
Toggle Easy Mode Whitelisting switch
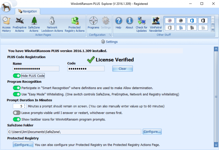point(17,94)
